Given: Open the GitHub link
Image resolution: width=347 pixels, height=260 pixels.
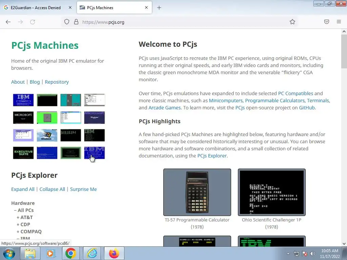Looking at the screenshot, I should 307,107.
